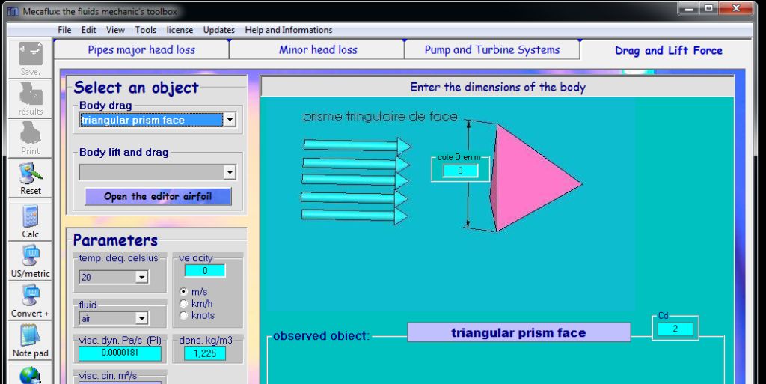The image size is (766, 384).
Task: Click the cote D en m field
Action: [460, 171]
